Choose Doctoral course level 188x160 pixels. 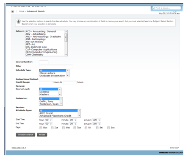44,92
